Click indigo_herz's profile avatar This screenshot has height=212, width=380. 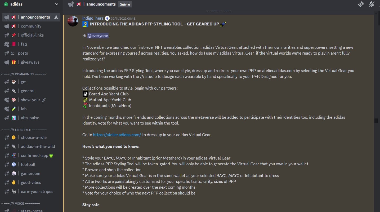73,21
